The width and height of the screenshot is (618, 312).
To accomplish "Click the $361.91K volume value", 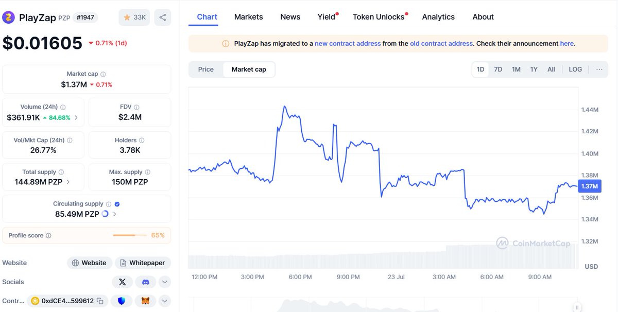I will [23, 117].
